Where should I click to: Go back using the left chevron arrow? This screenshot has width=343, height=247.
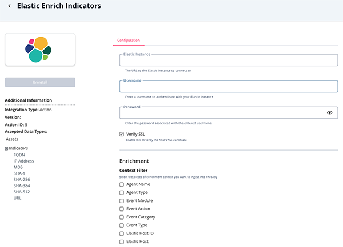tap(9, 6)
